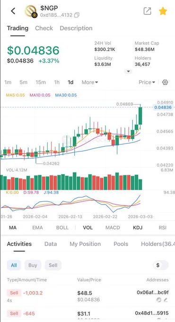This screenshot has height=322, width=175.
Task: Tap the MA30:0.05 legend label
Action: (x=66, y=95)
